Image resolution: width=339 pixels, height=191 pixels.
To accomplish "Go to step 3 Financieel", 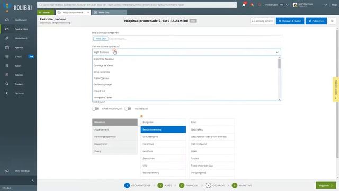I will 189,185.
